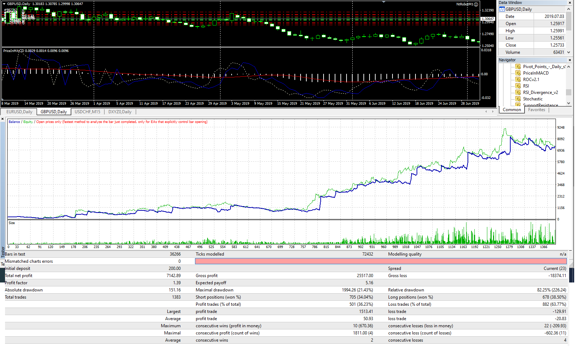
Task: Click the GBPUSD,Daily chart symbol icon in Data Window
Action: pos(502,9)
